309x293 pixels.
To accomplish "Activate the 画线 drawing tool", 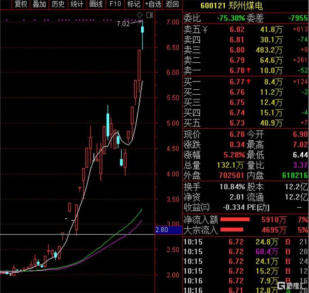I will [x=96, y=4].
